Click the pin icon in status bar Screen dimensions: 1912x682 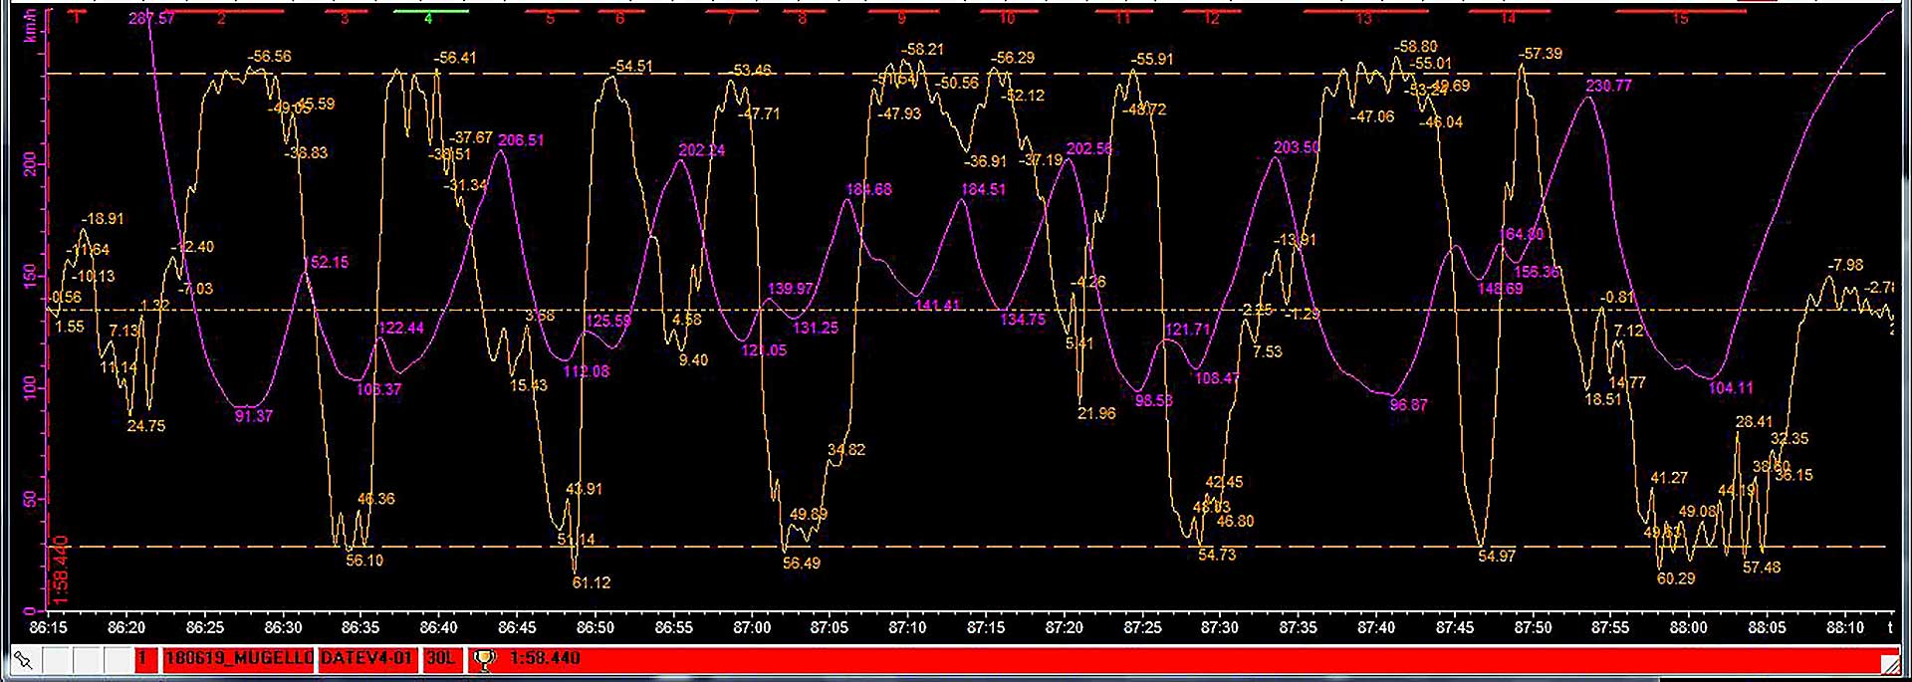tap(23, 659)
